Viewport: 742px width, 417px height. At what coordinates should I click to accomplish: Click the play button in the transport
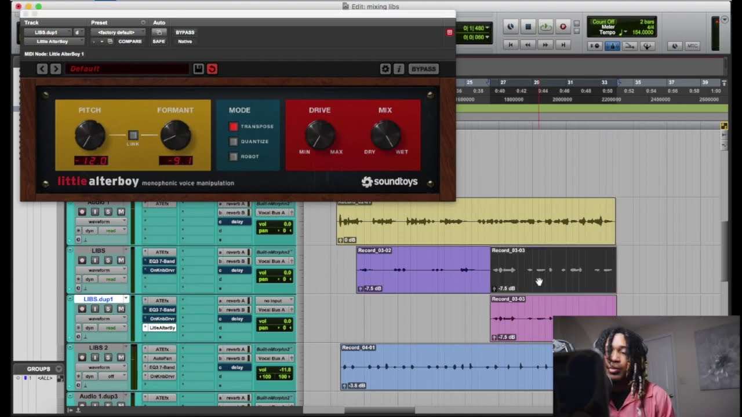coord(545,27)
